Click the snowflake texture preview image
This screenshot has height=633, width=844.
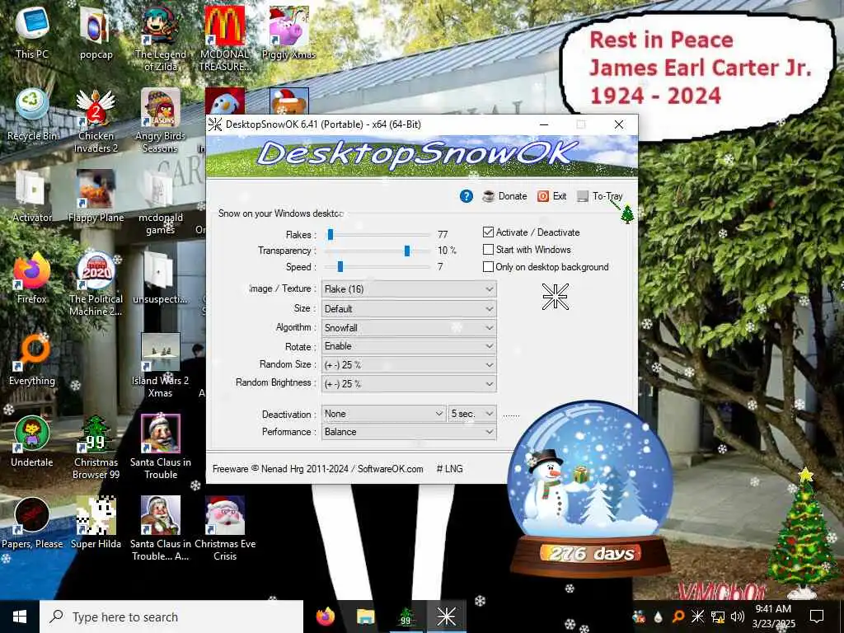[x=555, y=297]
